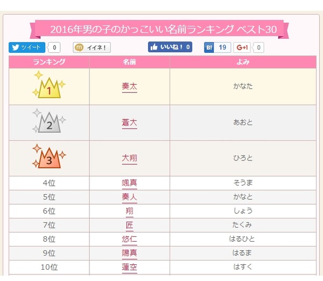This screenshot has width=323, height=281.
Task: Click the Facebook いいね! like button
Action: [x=170, y=47]
